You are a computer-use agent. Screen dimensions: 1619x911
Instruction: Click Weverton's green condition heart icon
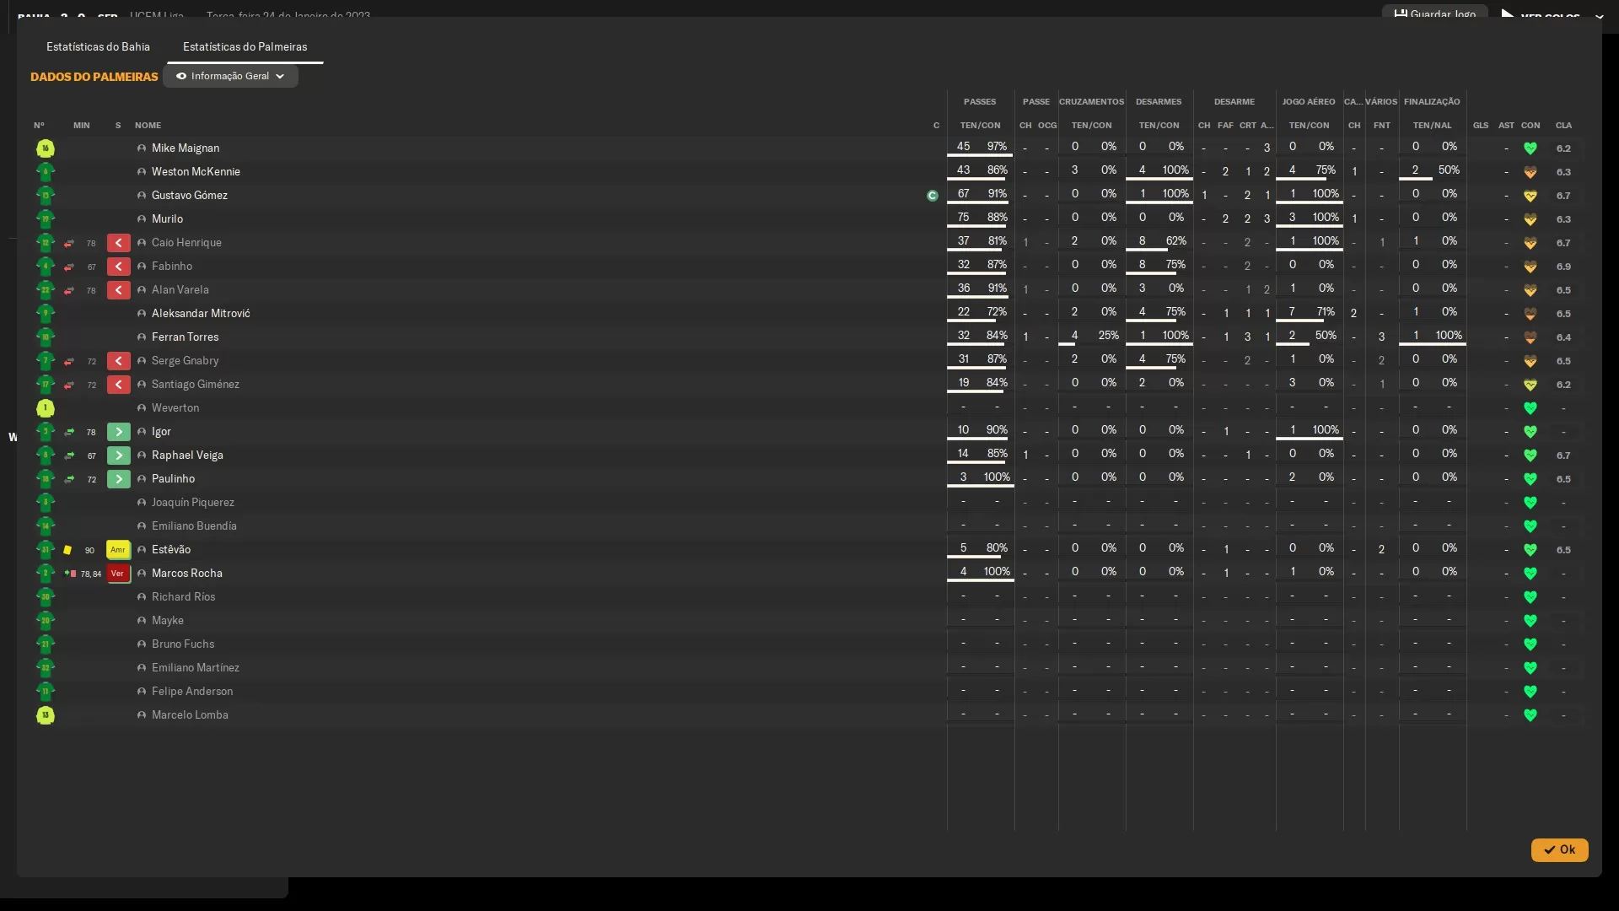1530,408
